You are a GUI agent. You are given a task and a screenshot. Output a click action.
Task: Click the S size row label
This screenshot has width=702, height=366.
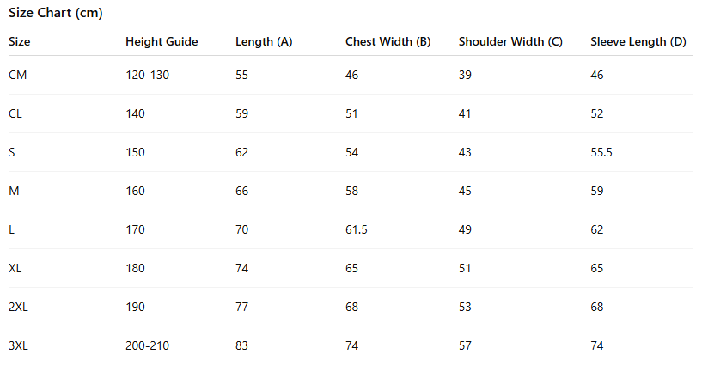[x=12, y=152]
